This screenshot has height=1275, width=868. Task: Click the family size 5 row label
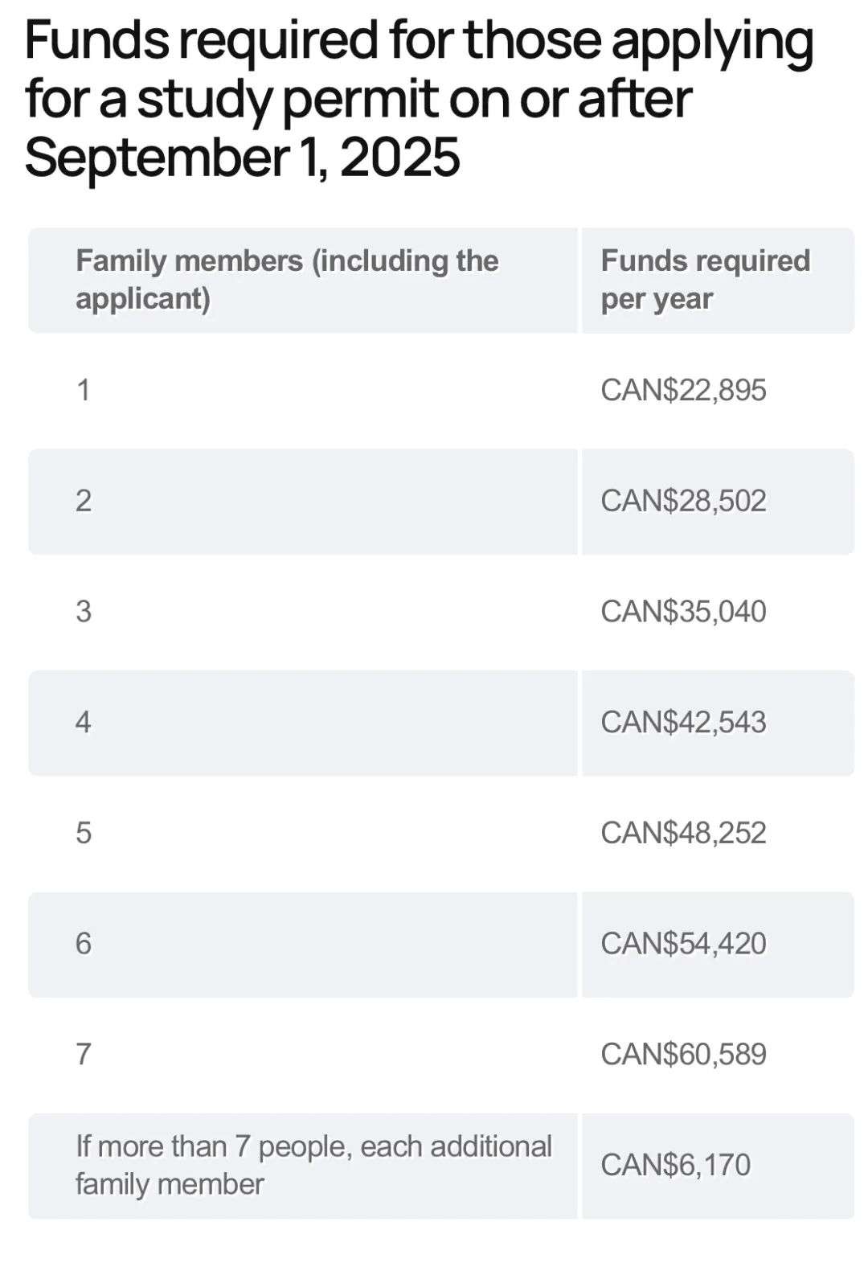click(x=83, y=833)
